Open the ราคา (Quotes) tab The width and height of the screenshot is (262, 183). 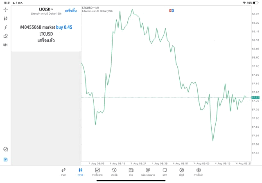coord(63,172)
